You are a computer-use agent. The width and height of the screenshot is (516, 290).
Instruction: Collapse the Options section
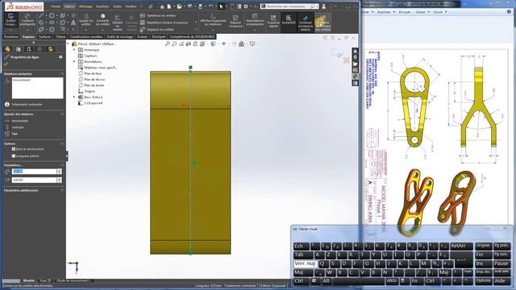click(62, 143)
